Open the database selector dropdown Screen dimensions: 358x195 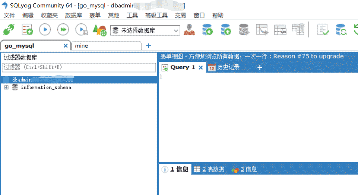tap(145, 31)
